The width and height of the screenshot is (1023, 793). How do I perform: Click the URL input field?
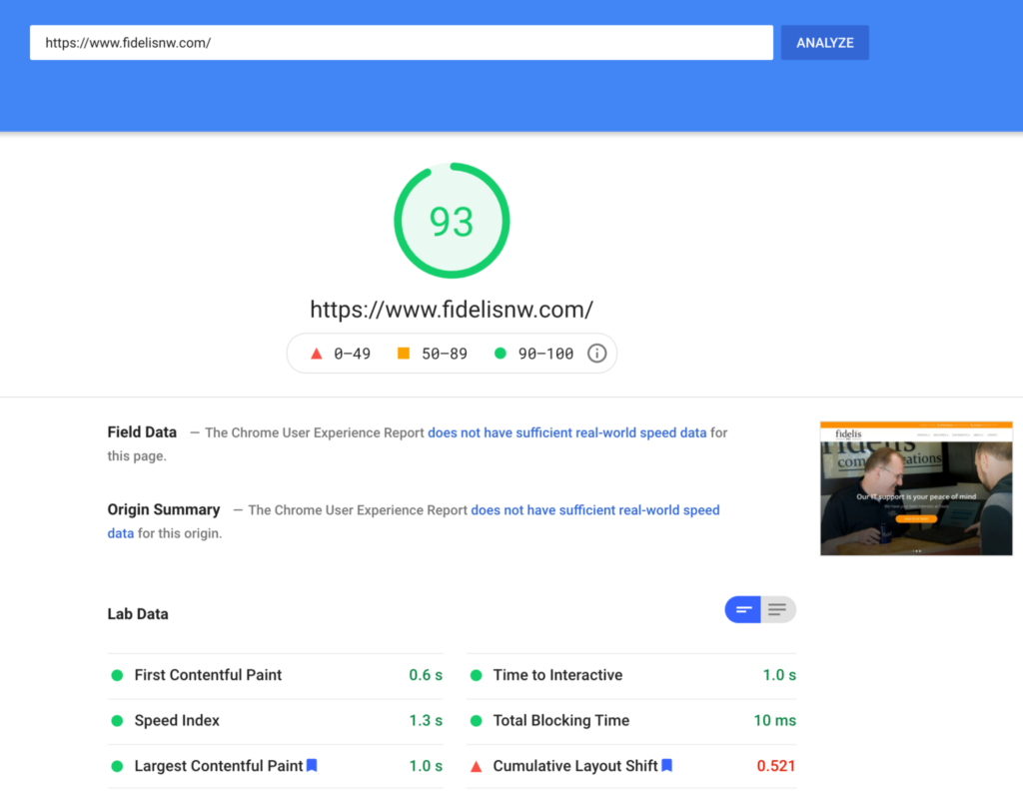[x=402, y=42]
